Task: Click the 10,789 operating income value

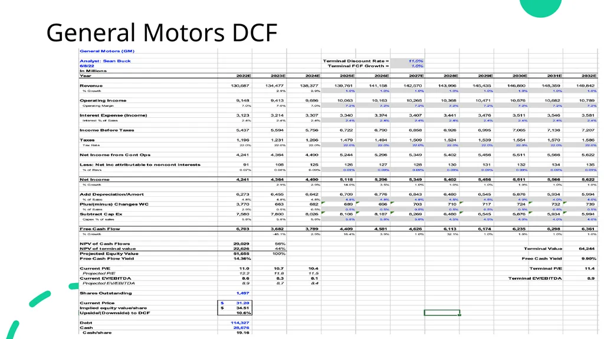Action: (587, 101)
